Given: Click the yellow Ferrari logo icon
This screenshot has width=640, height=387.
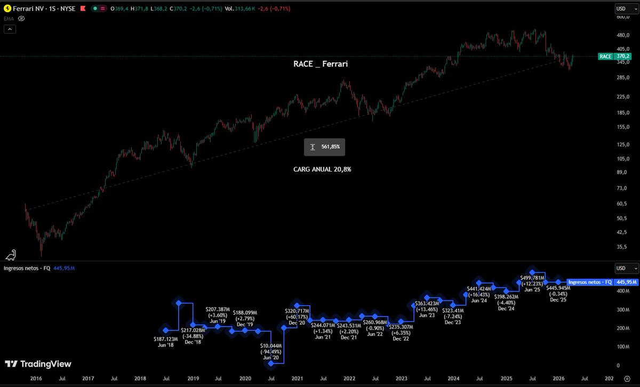Looking at the screenshot, I should [x=7, y=9].
